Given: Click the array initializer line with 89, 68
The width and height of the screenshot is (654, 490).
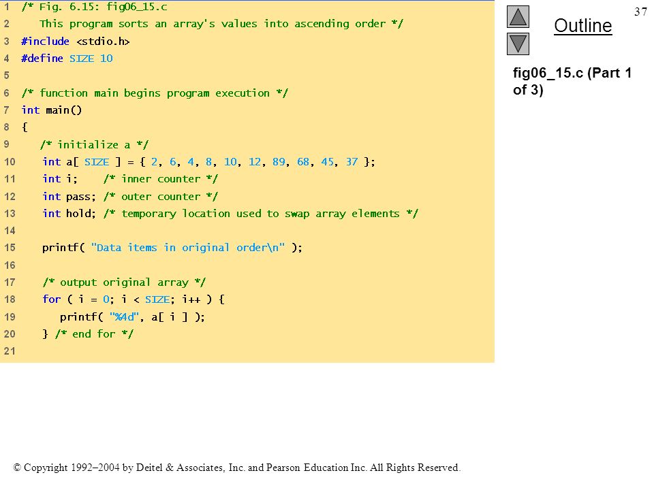Looking at the screenshot, I should pyautogui.click(x=208, y=162).
